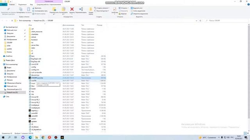The height and width of the screenshot is (140, 250).
Task: Click the Pin to Quick access icon
Action: (x=8, y=9)
